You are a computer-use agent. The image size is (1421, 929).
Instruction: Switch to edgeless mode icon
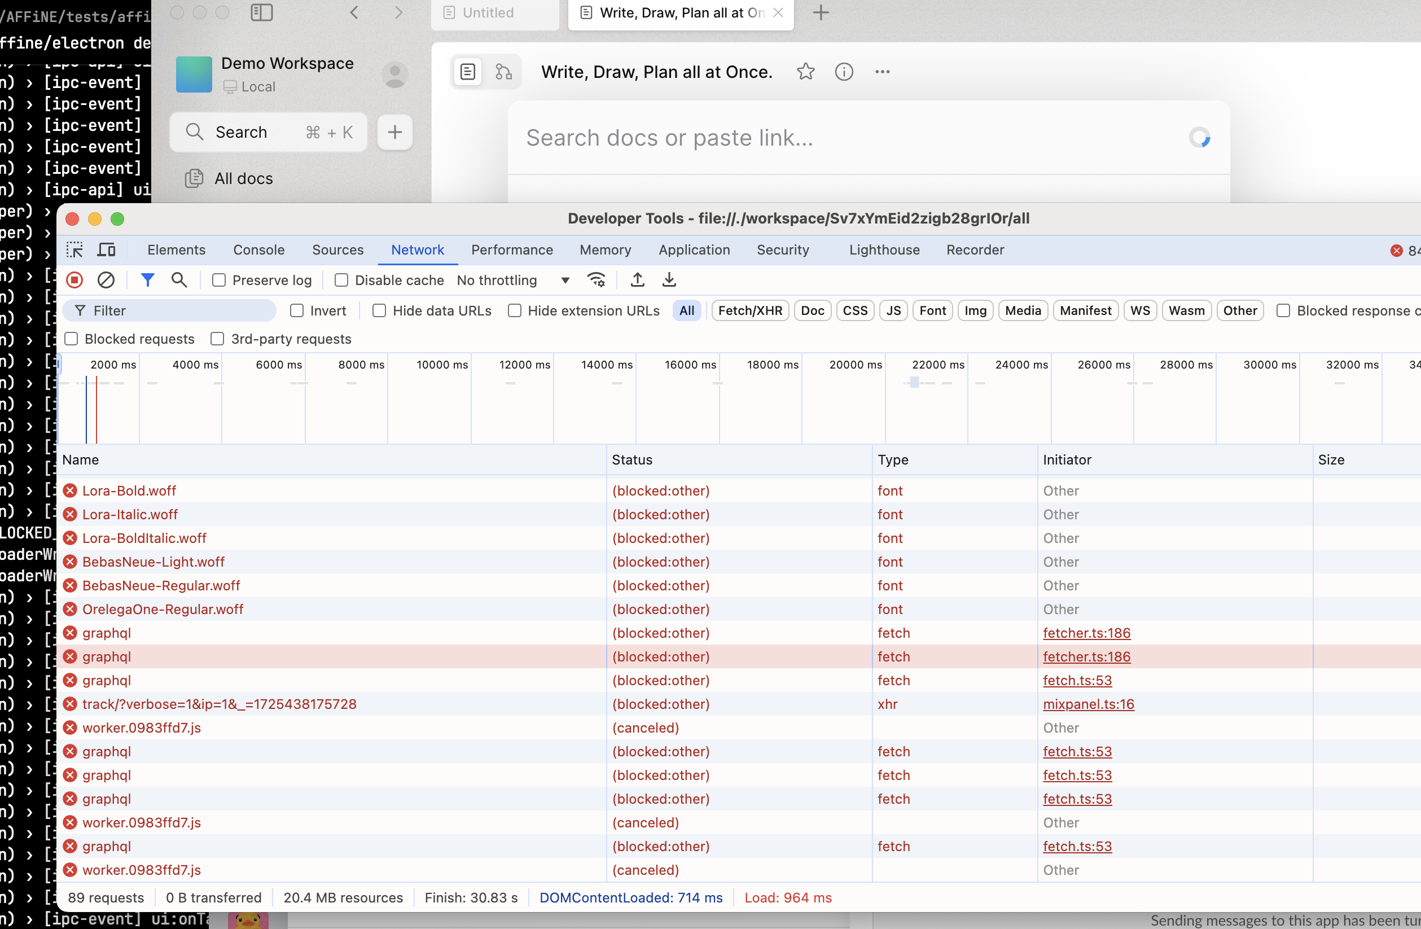coord(503,72)
